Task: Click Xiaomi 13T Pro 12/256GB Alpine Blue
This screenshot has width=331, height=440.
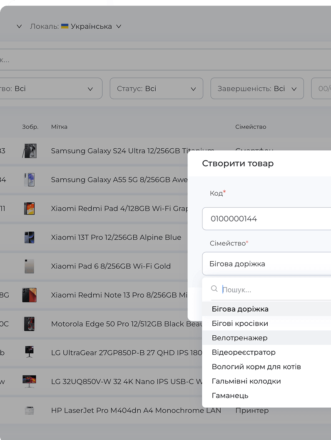Action: pyautogui.click(x=116, y=237)
